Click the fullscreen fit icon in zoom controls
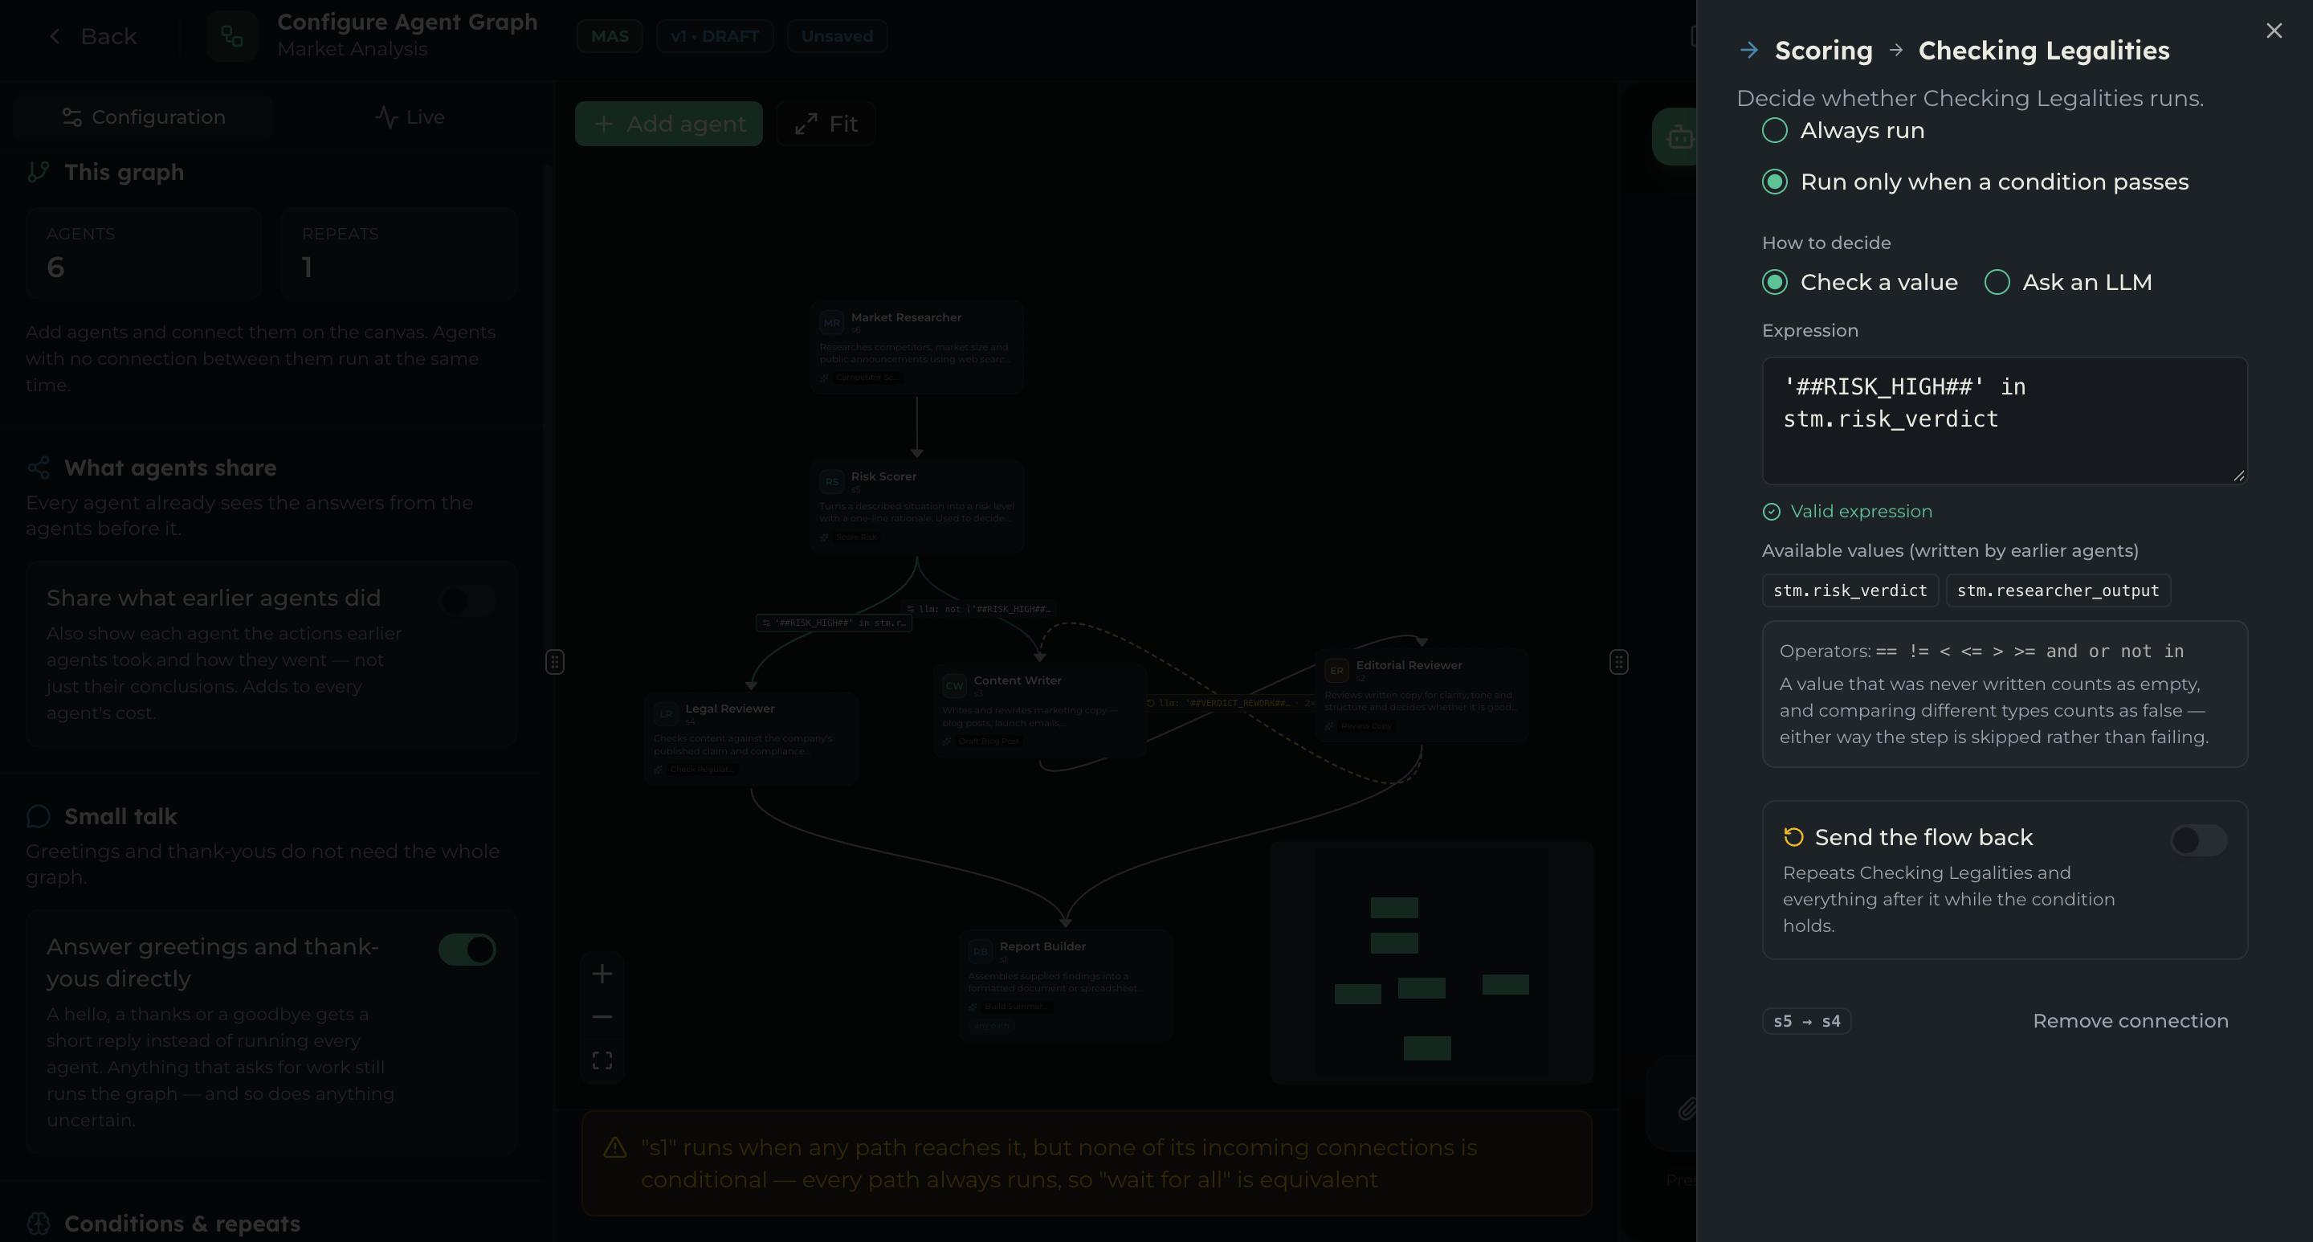This screenshot has width=2313, height=1242. click(x=602, y=1060)
